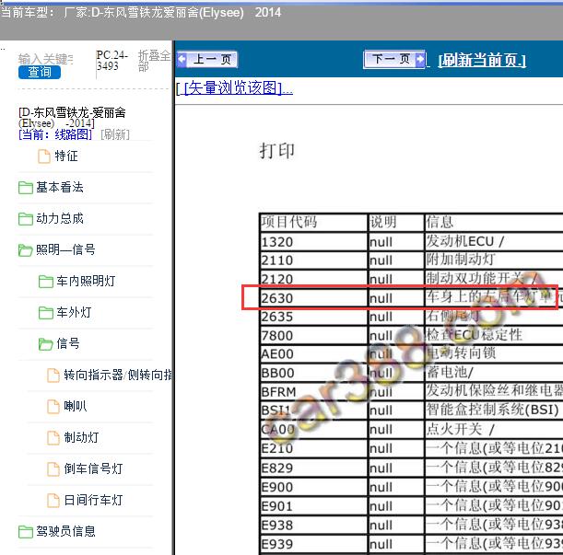The image size is (563, 555).
Task: Click the 打印 print text
Action: 276,151
